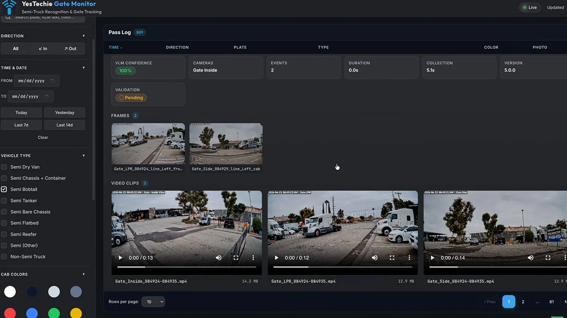Click the Today date button
The image size is (567, 318).
coord(21,113)
